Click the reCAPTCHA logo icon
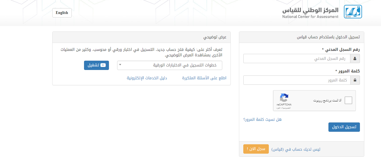The width and height of the screenshot is (381, 164). tap(284, 98)
